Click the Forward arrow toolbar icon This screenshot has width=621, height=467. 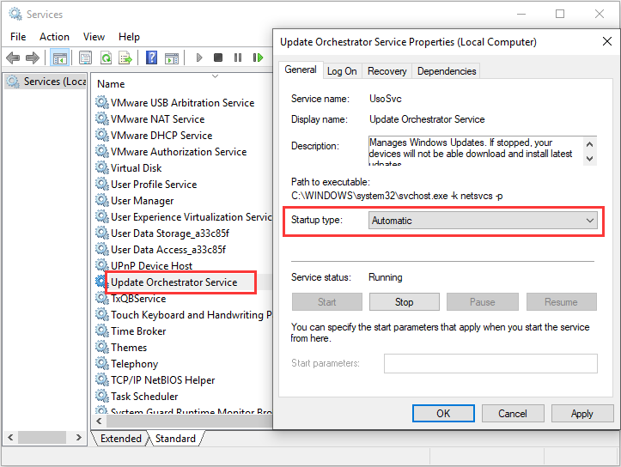pos(33,58)
